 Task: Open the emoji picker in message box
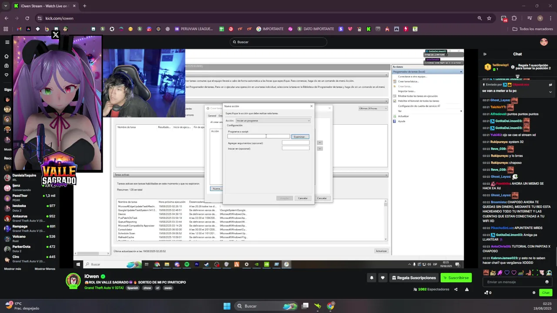[x=547, y=282]
